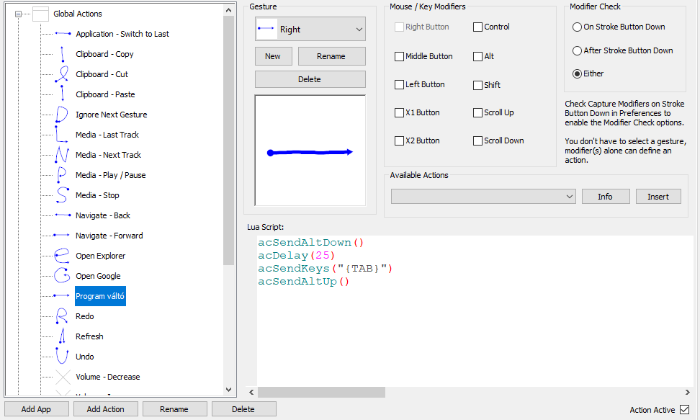Select Media - Play / Pause action
The image size is (700, 420).
tap(110, 175)
